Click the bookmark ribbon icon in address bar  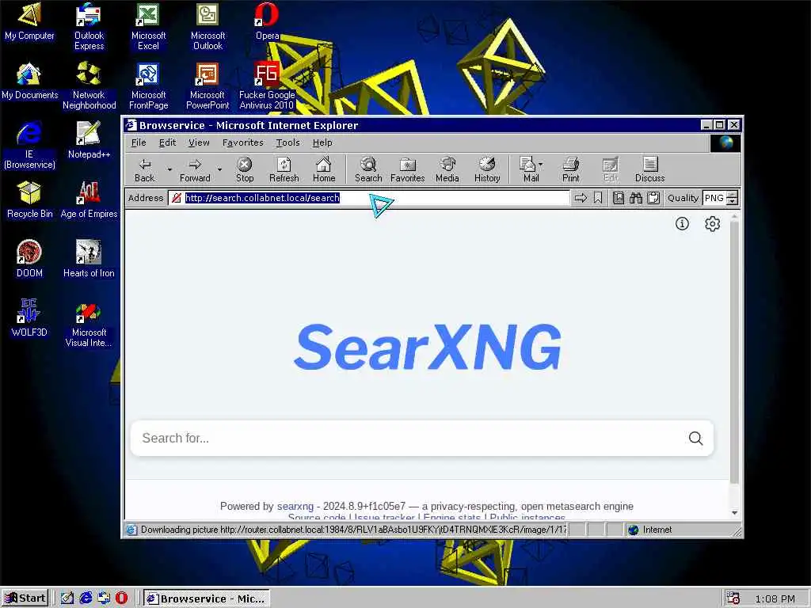tap(598, 198)
